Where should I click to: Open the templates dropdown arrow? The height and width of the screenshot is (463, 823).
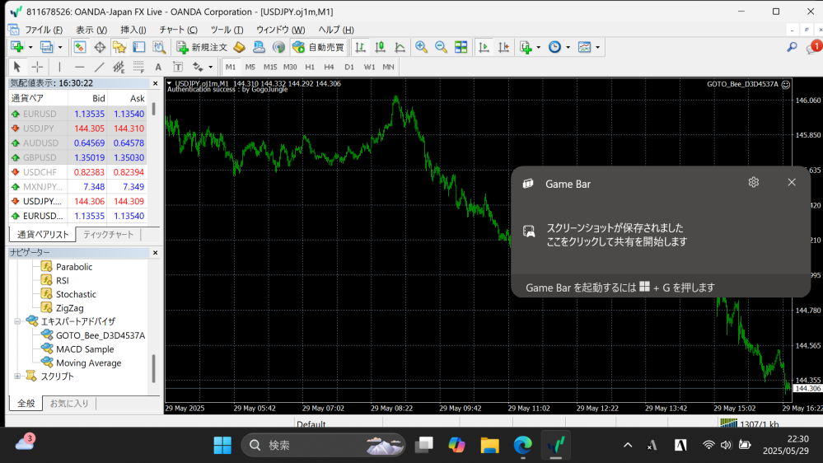[597, 47]
